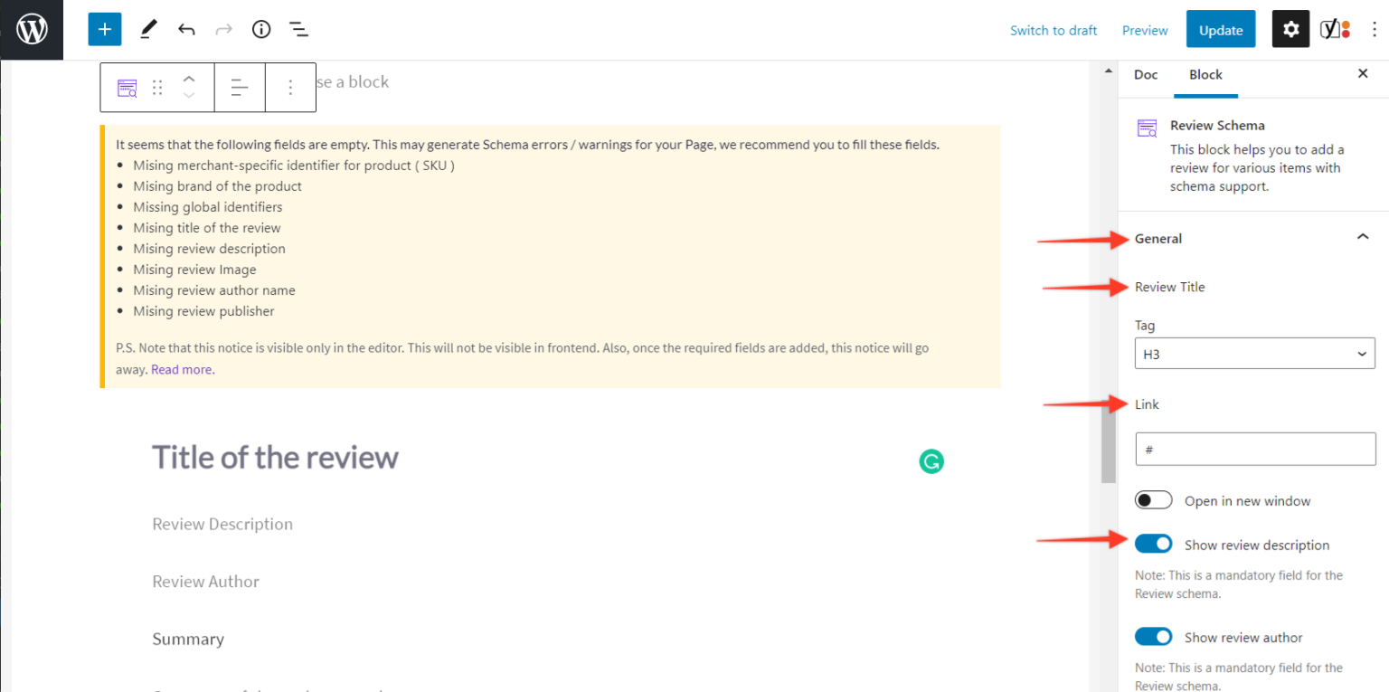This screenshot has width=1389, height=692.
Task: Click the Review Schema block type icon
Action: pos(128,88)
